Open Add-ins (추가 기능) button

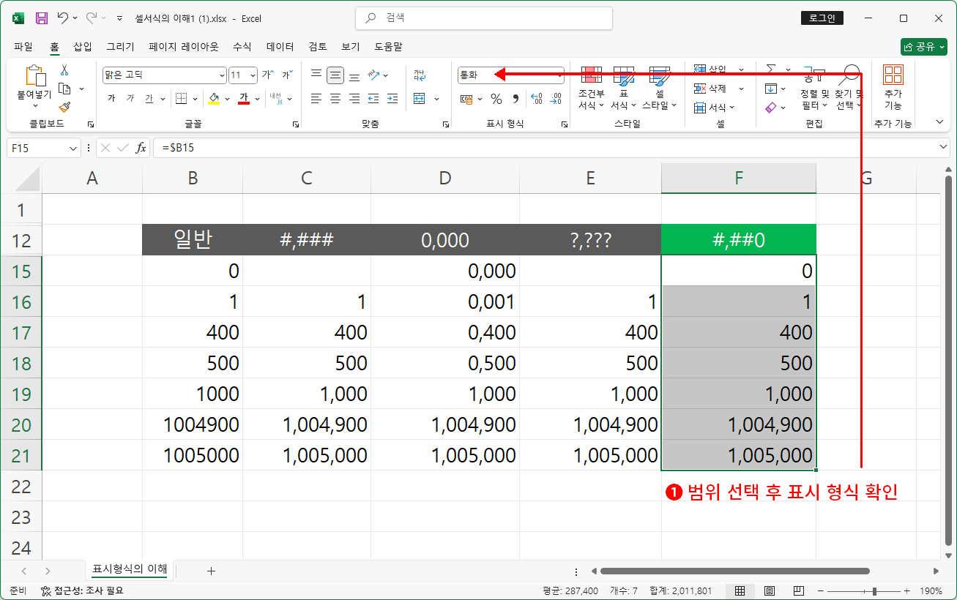[x=893, y=86]
